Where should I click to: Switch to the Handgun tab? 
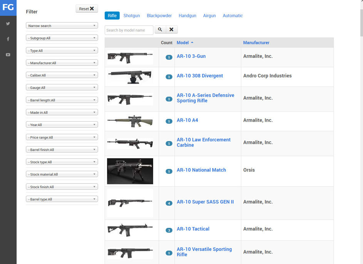click(x=187, y=15)
